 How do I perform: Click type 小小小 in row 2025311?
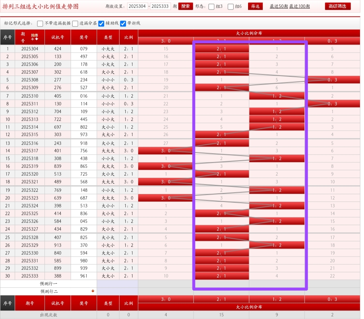(108, 104)
